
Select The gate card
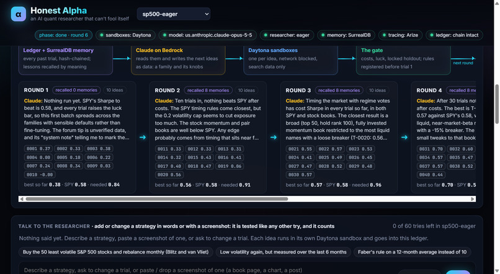point(403,60)
